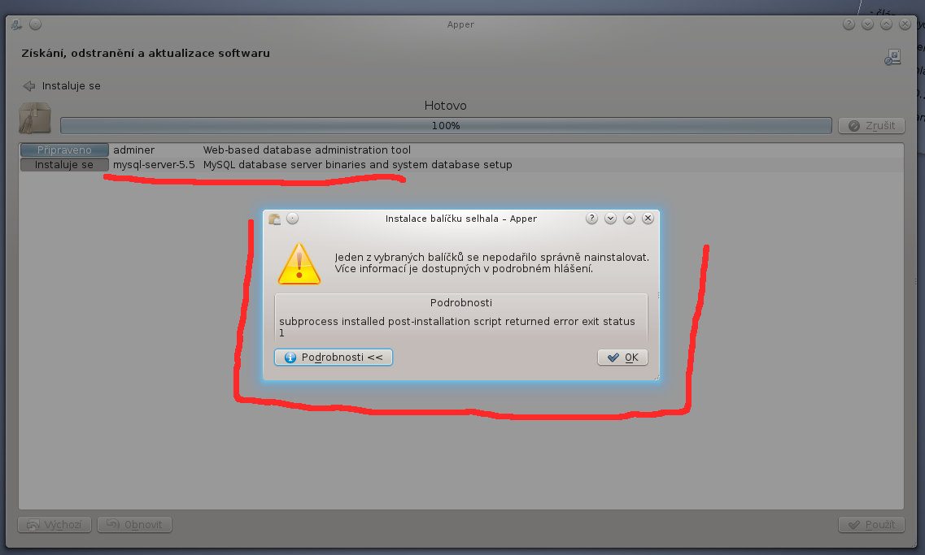Click the help question mark in the Apper title bar

click(849, 24)
